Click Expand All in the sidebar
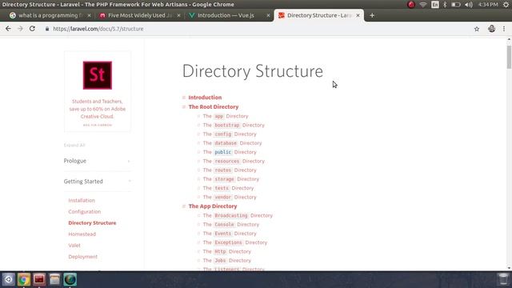 pyautogui.click(x=74, y=145)
